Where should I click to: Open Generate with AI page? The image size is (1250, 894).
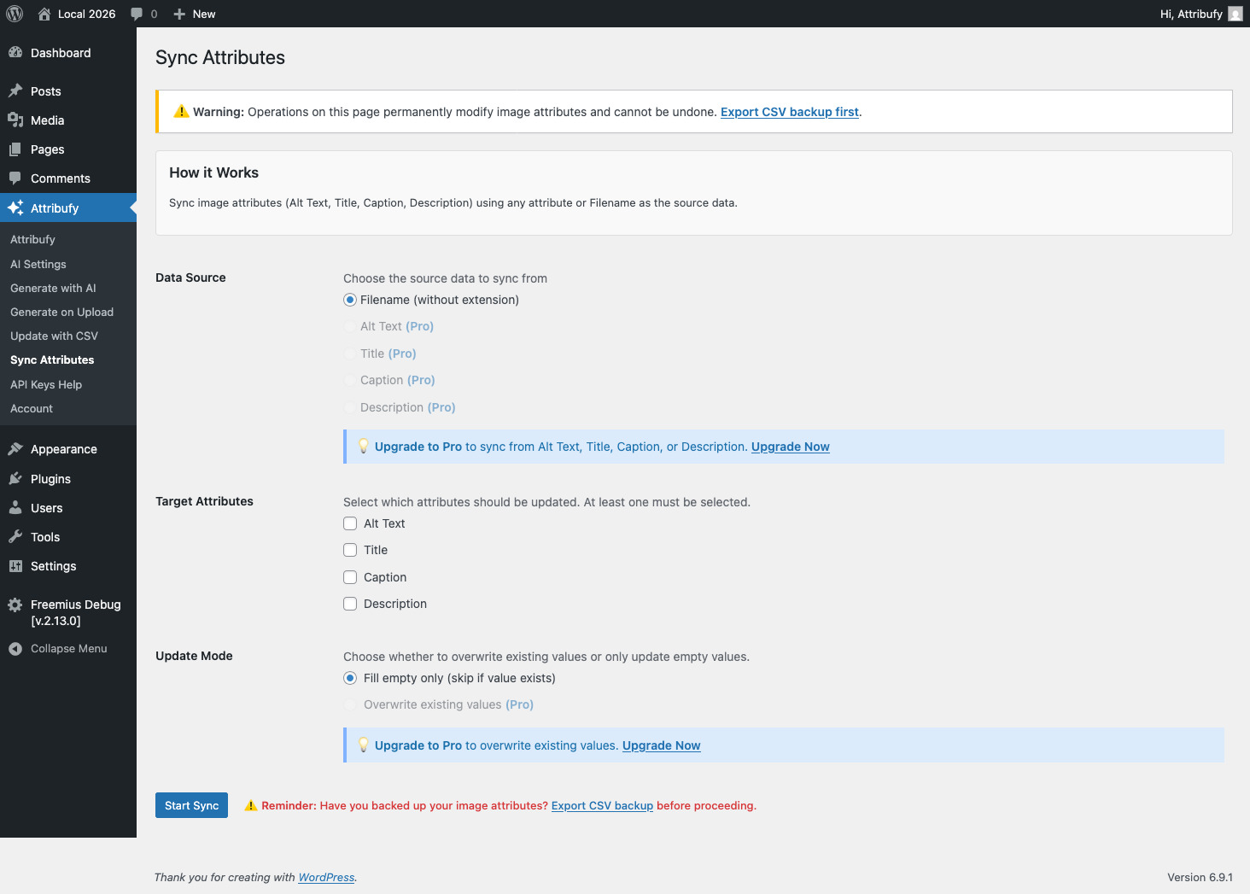coord(53,288)
